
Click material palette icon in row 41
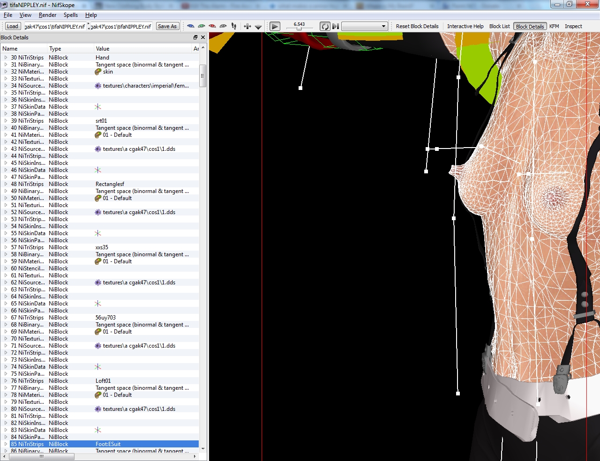click(x=98, y=135)
